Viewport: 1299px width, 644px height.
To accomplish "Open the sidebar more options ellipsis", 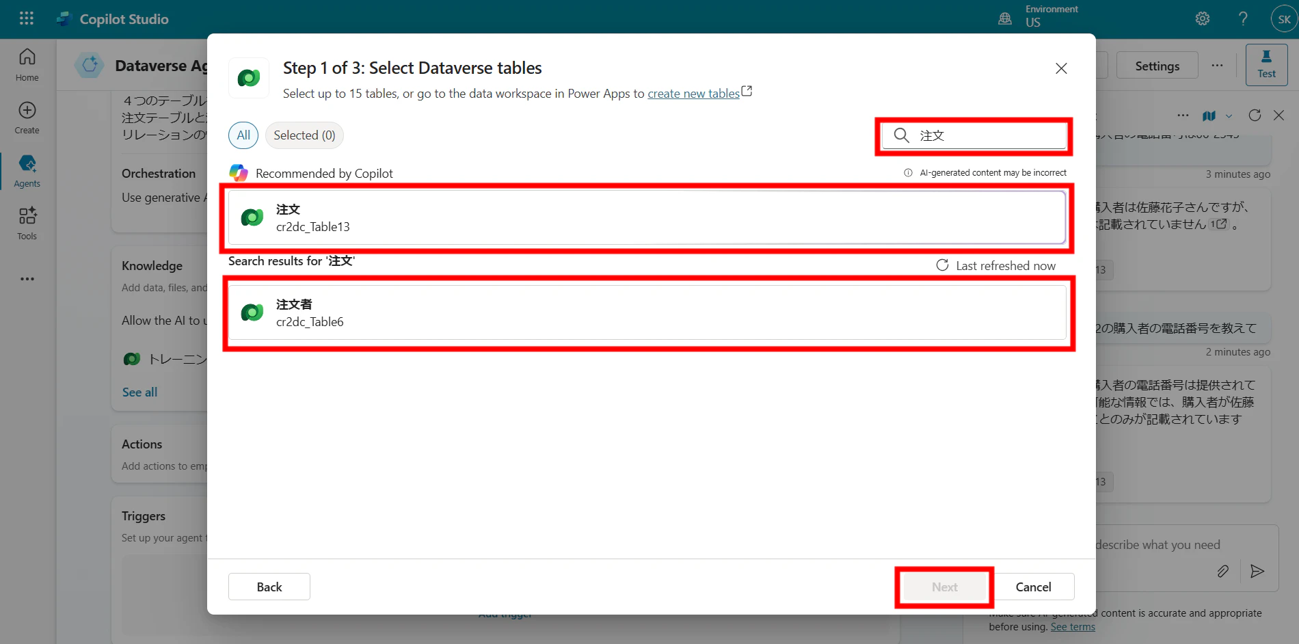I will [x=27, y=279].
